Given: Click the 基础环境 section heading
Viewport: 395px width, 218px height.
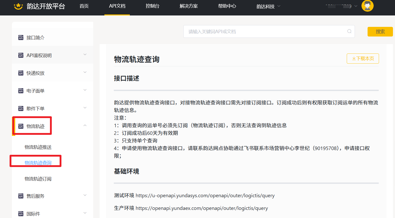Looking at the screenshot, I should 127,171.
